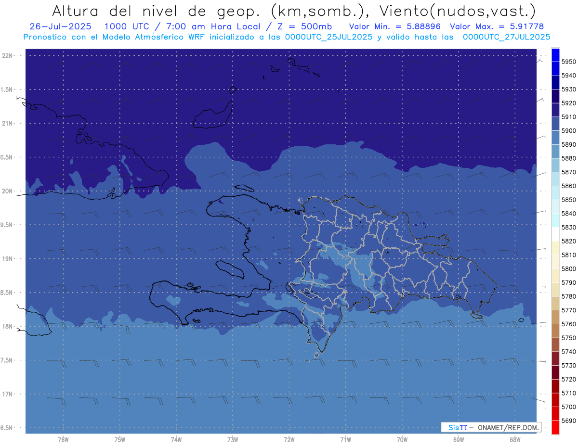Click the 76W longitude axis label

[63, 440]
